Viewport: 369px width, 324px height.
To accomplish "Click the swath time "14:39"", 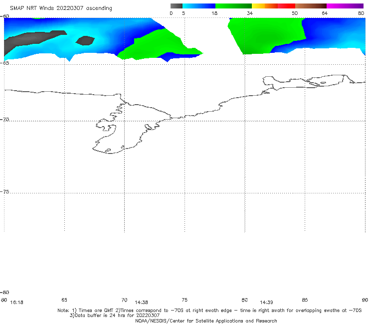I will (266, 303).
